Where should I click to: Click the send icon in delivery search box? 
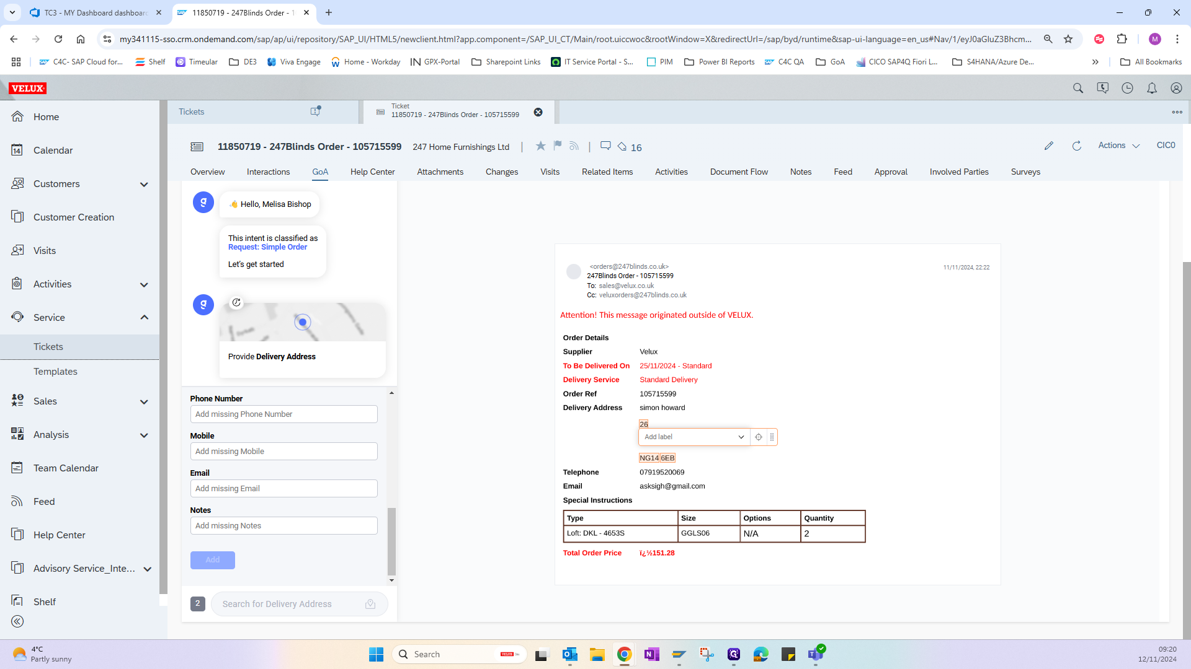tap(370, 604)
